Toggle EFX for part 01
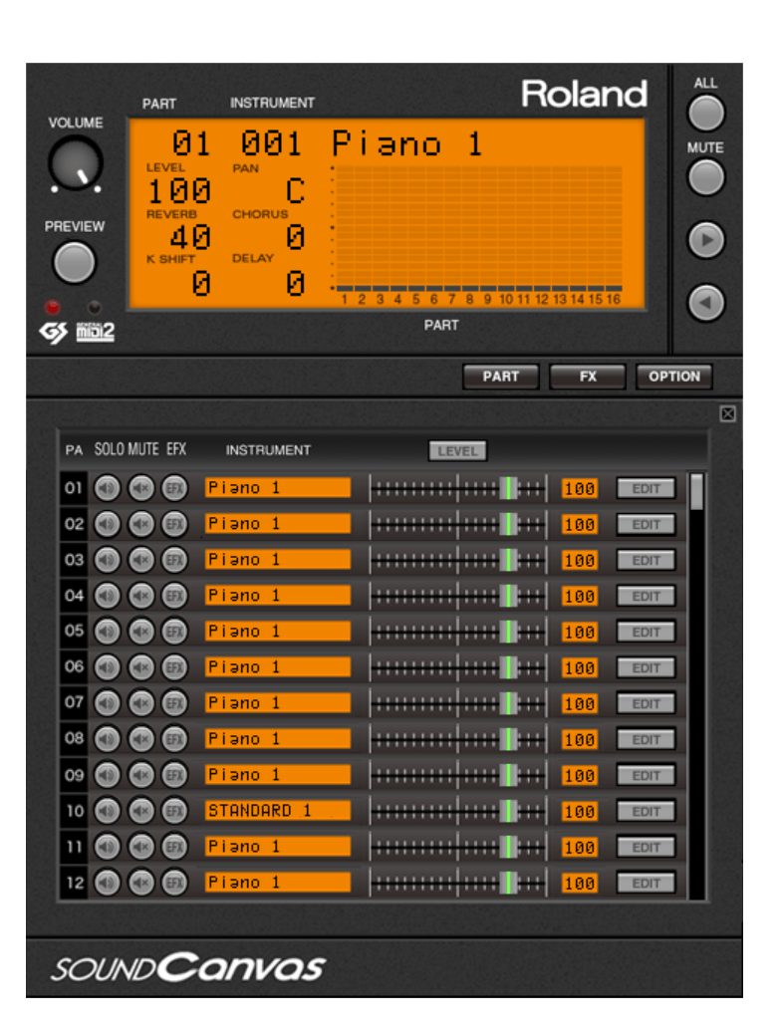The height and width of the screenshot is (1032, 784). pyautogui.click(x=174, y=488)
